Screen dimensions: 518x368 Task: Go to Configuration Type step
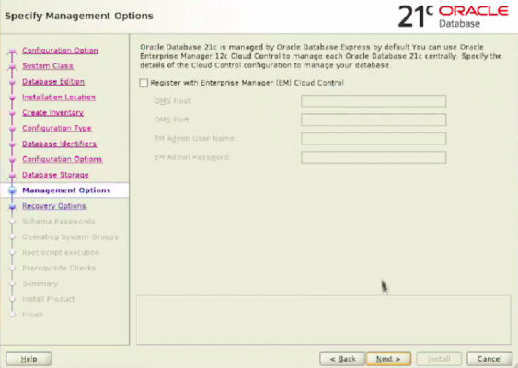pyautogui.click(x=57, y=128)
